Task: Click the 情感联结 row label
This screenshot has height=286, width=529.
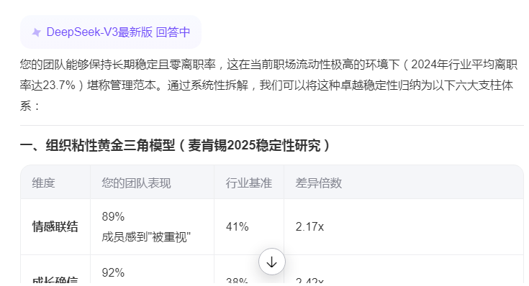Action: 55,226
